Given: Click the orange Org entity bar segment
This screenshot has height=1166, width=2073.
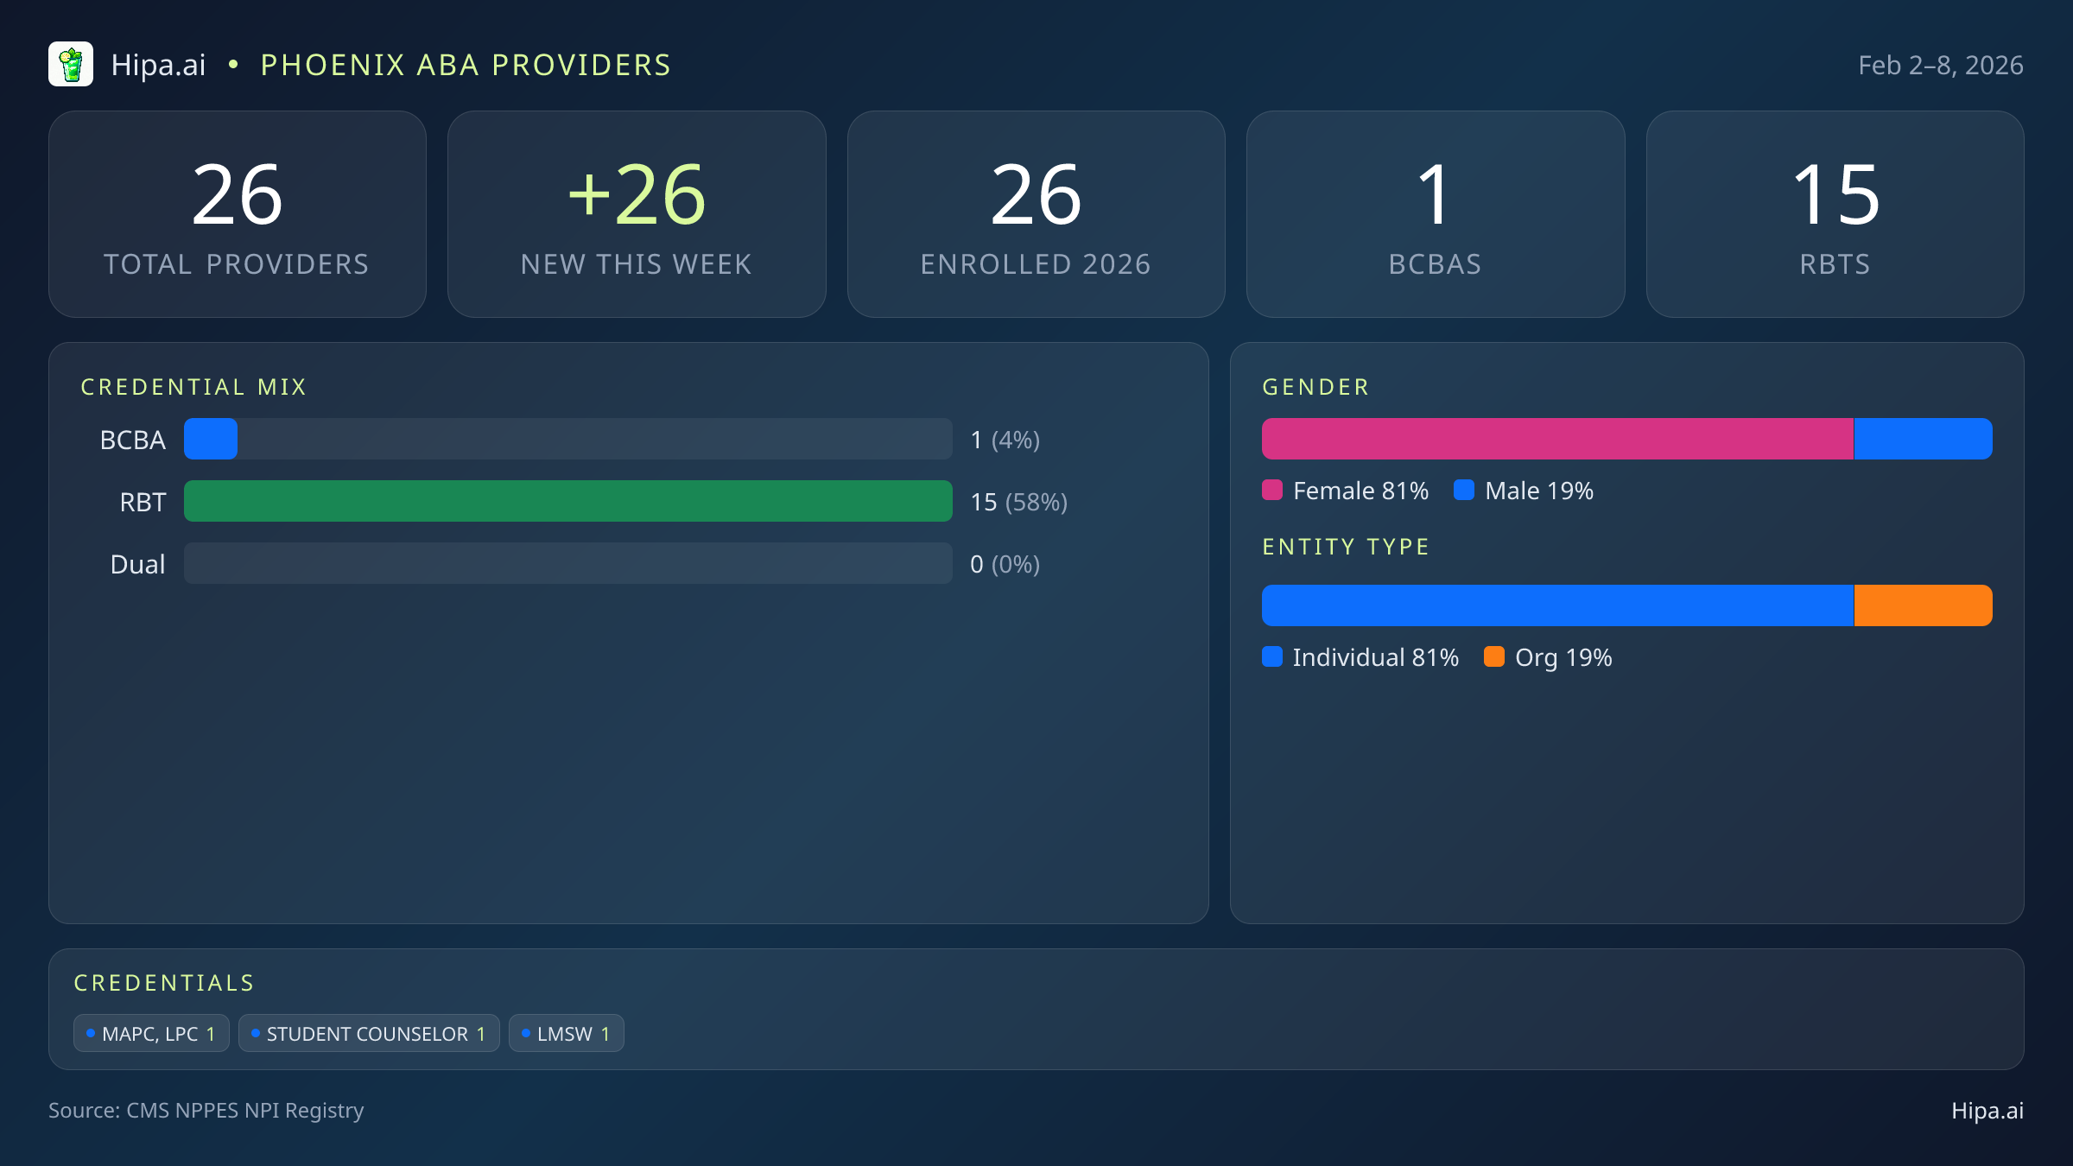Looking at the screenshot, I should (1923, 605).
